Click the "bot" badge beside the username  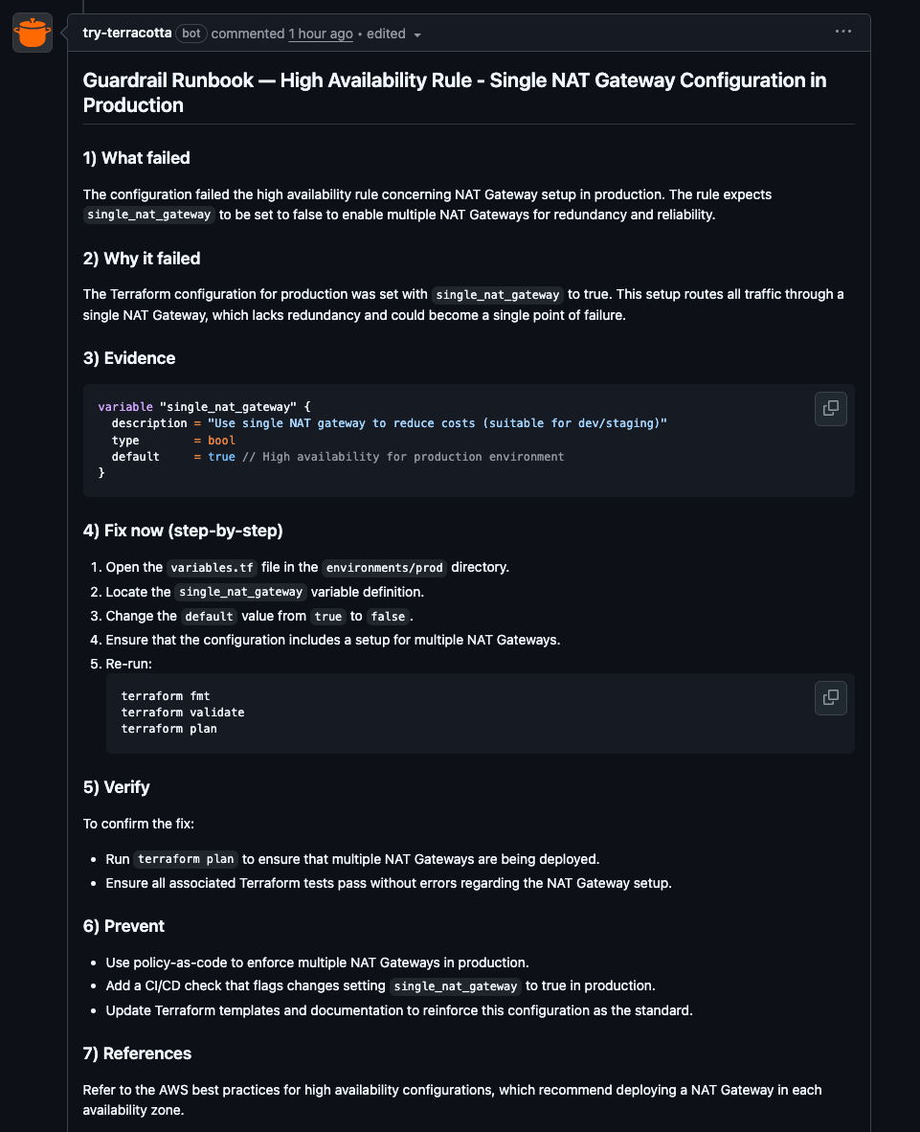coord(191,34)
